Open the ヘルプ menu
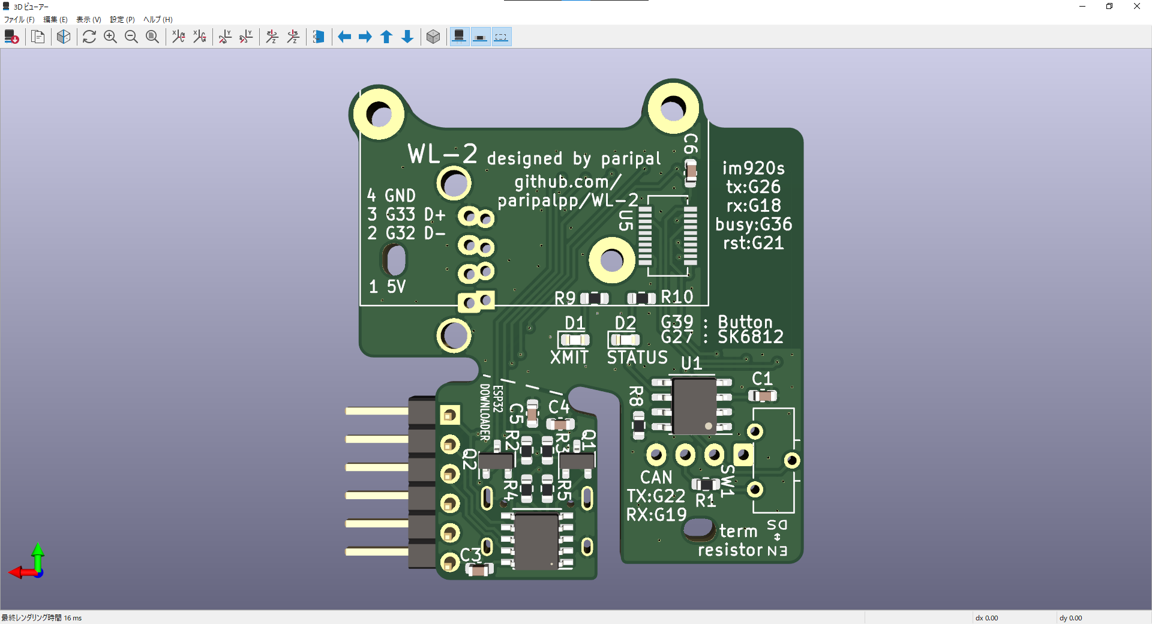This screenshot has height=624, width=1152. tap(157, 19)
